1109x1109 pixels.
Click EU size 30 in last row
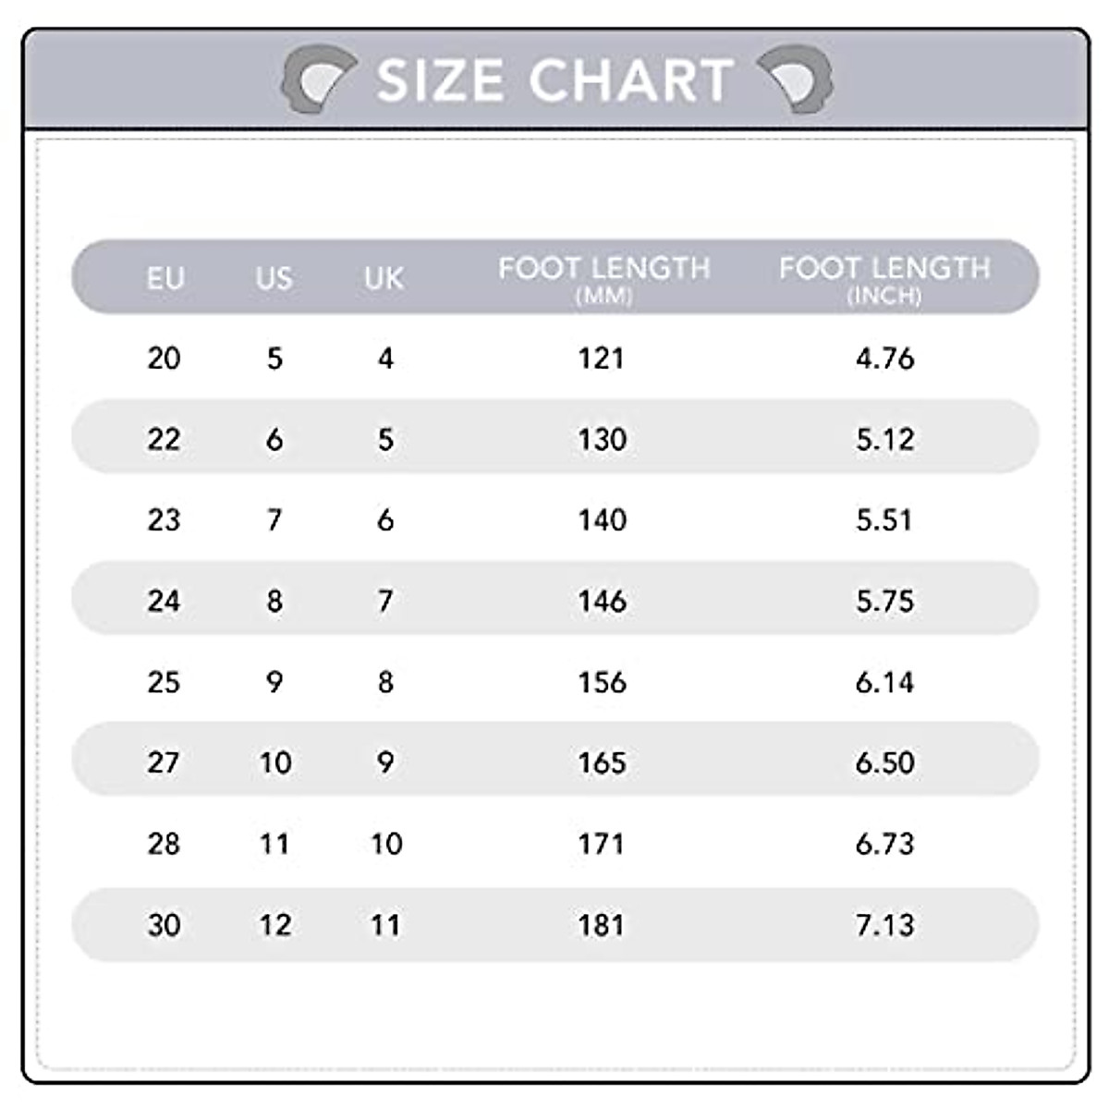coord(164,924)
